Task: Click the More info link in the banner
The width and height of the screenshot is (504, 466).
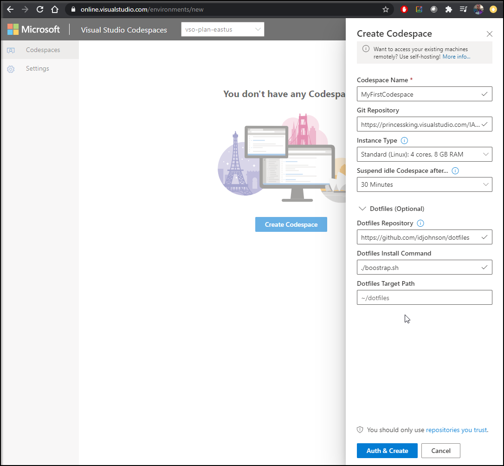Action: 456,56
